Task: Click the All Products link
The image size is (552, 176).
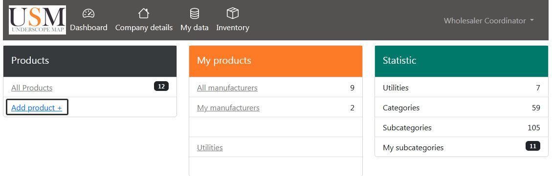Action: pyautogui.click(x=32, y=88)
